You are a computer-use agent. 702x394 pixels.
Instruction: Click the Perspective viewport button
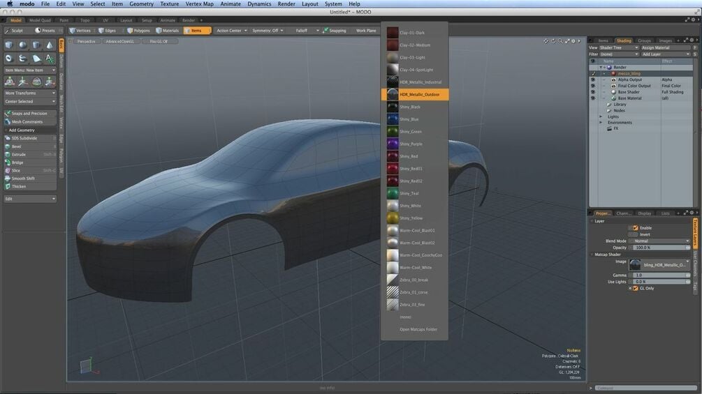(87, 41)
